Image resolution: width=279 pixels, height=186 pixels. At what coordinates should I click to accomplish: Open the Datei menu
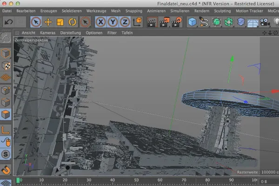pyautogui.click(x=7, y=11)
